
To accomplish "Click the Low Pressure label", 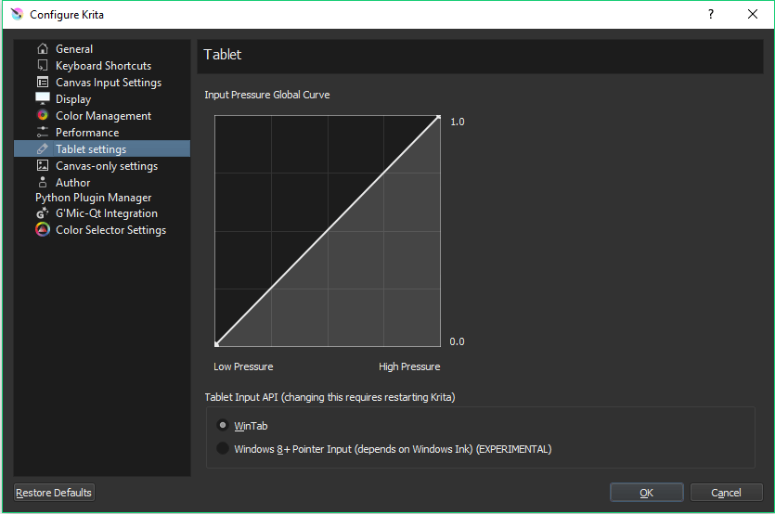I will coord(243,366).
